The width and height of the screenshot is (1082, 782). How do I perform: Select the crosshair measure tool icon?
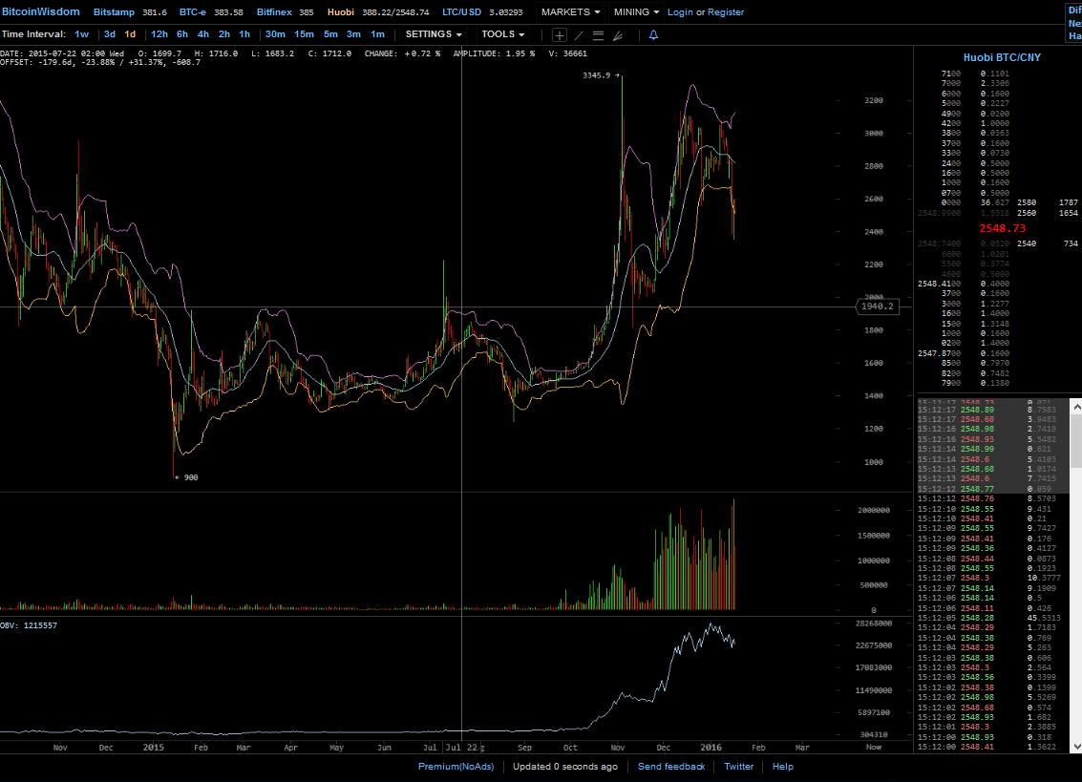pyautogui.click(x=560, y=34)
